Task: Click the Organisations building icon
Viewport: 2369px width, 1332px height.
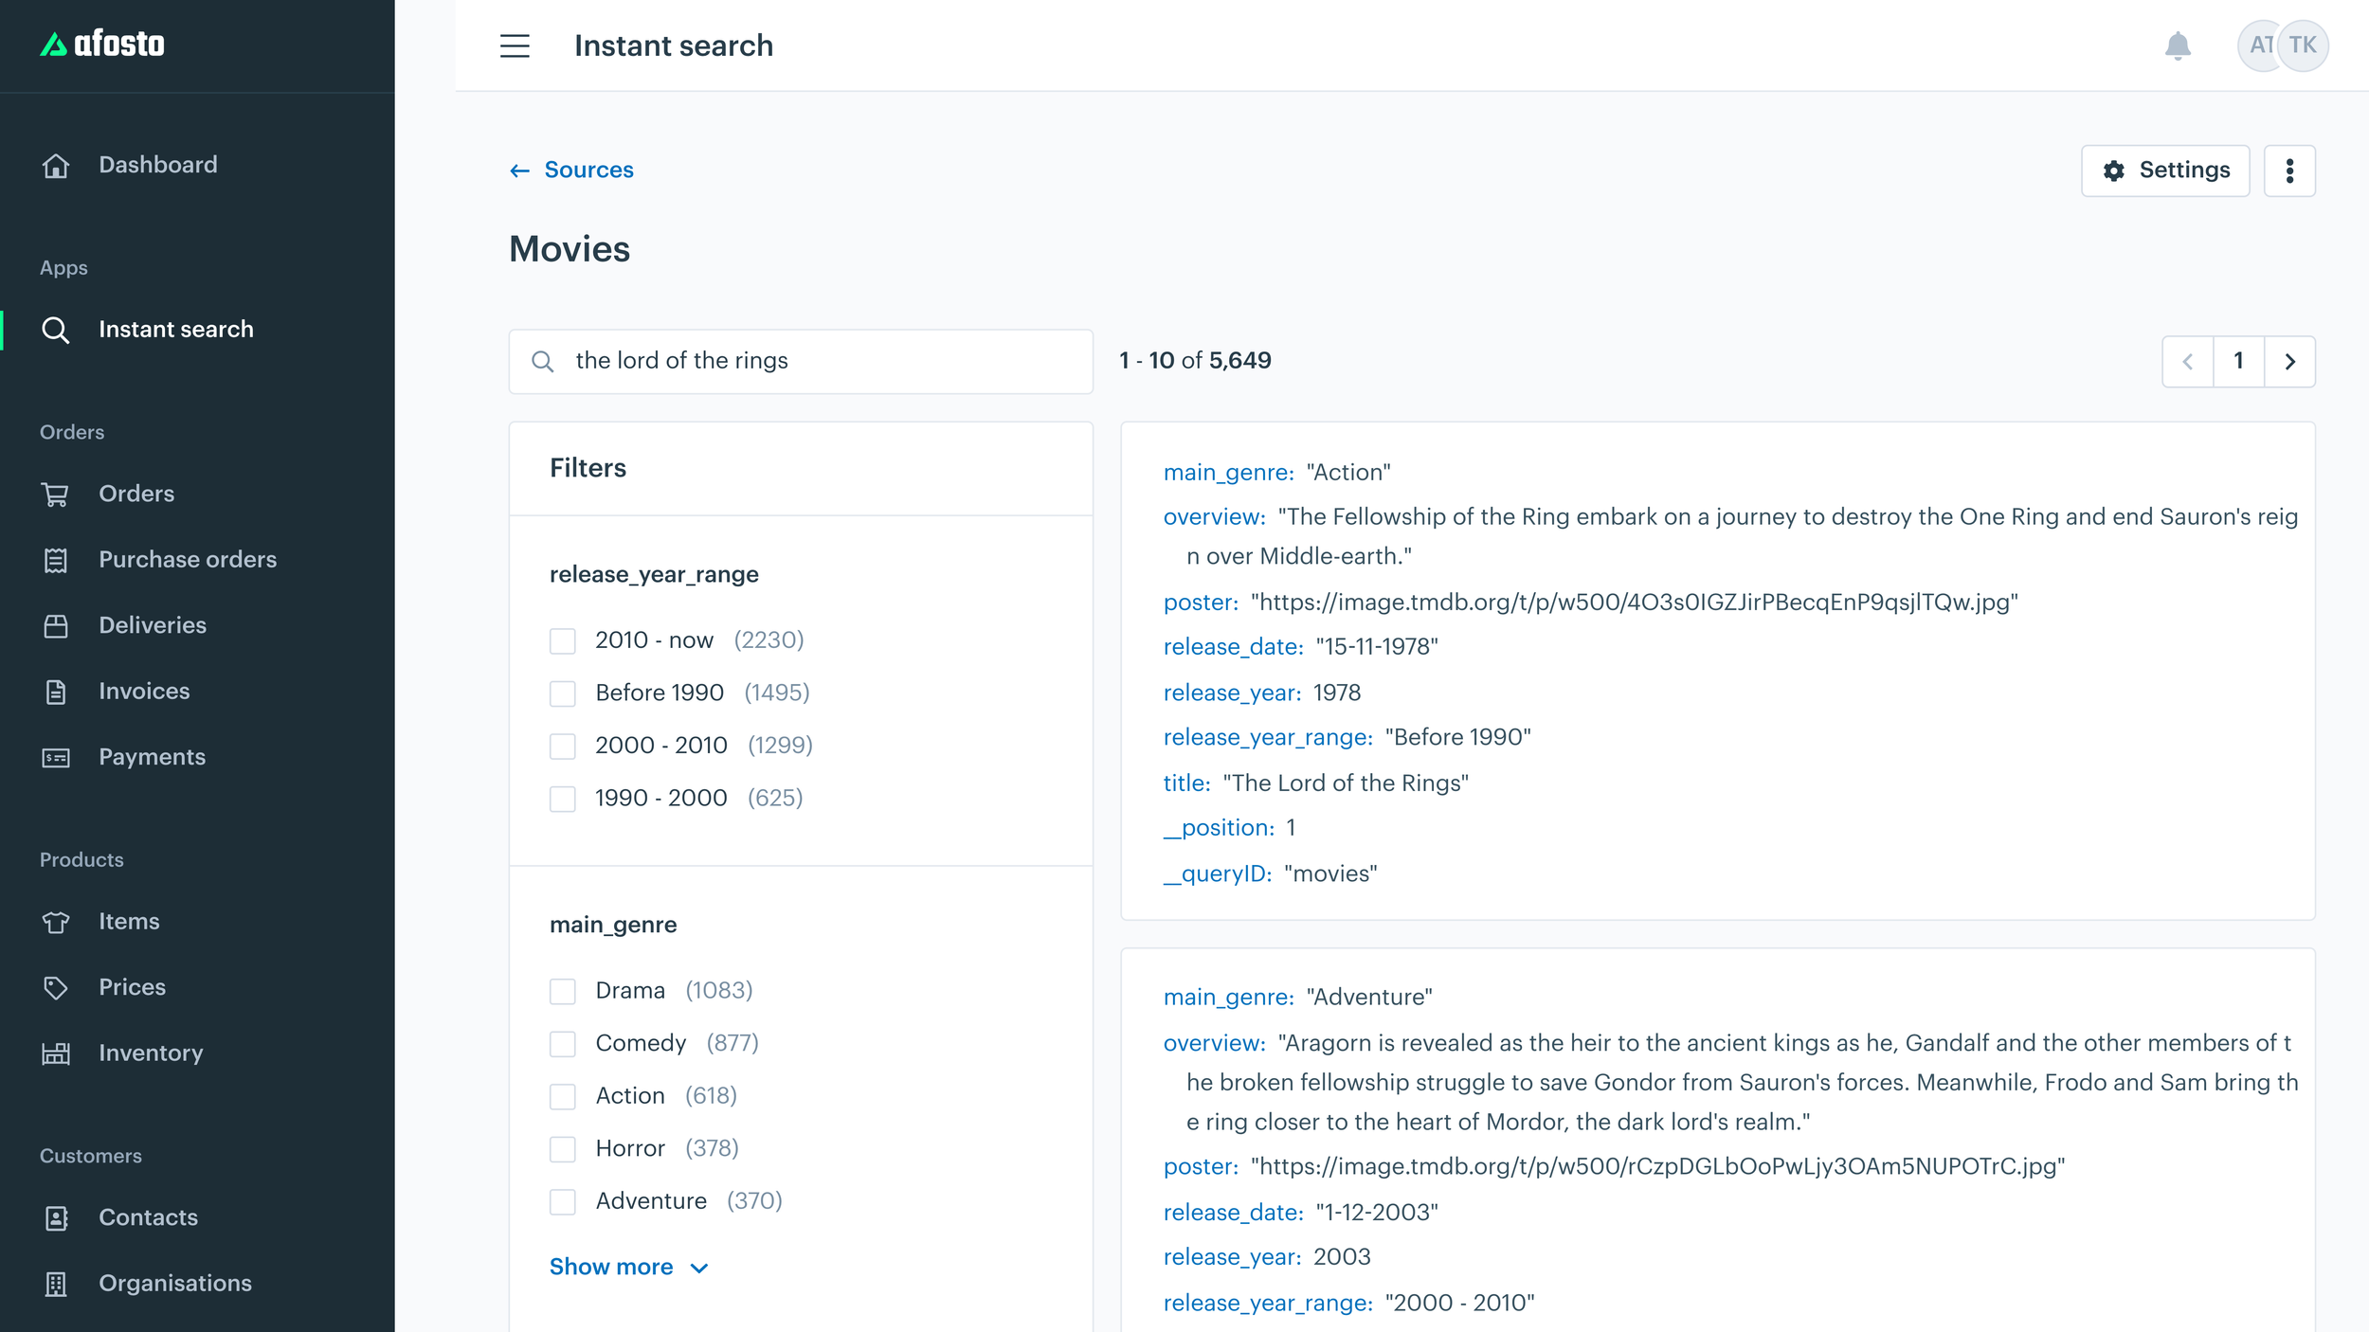Action: (56, 1284)
